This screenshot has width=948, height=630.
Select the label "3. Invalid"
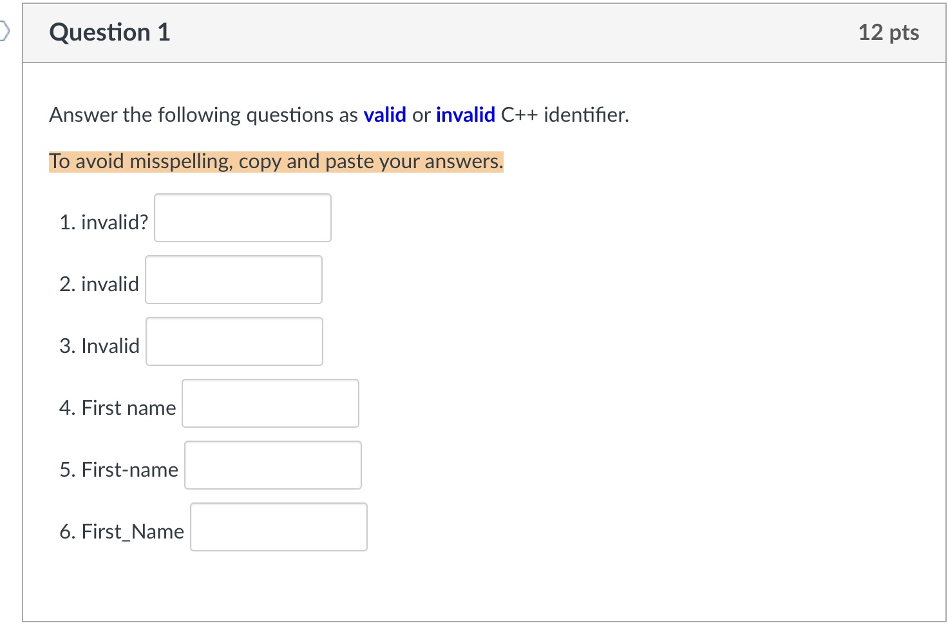click(99, 345)
